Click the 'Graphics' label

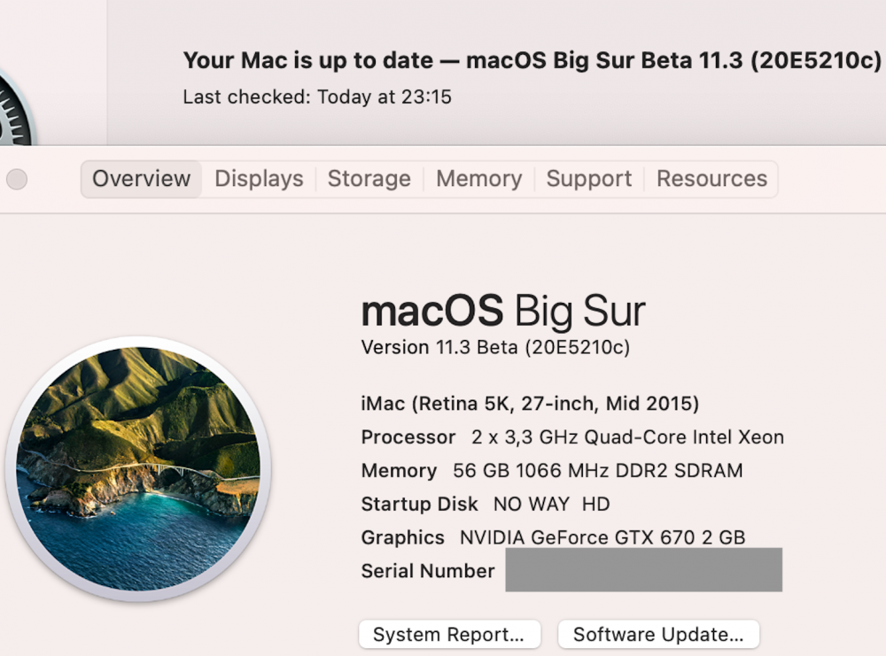pos(402,537)
